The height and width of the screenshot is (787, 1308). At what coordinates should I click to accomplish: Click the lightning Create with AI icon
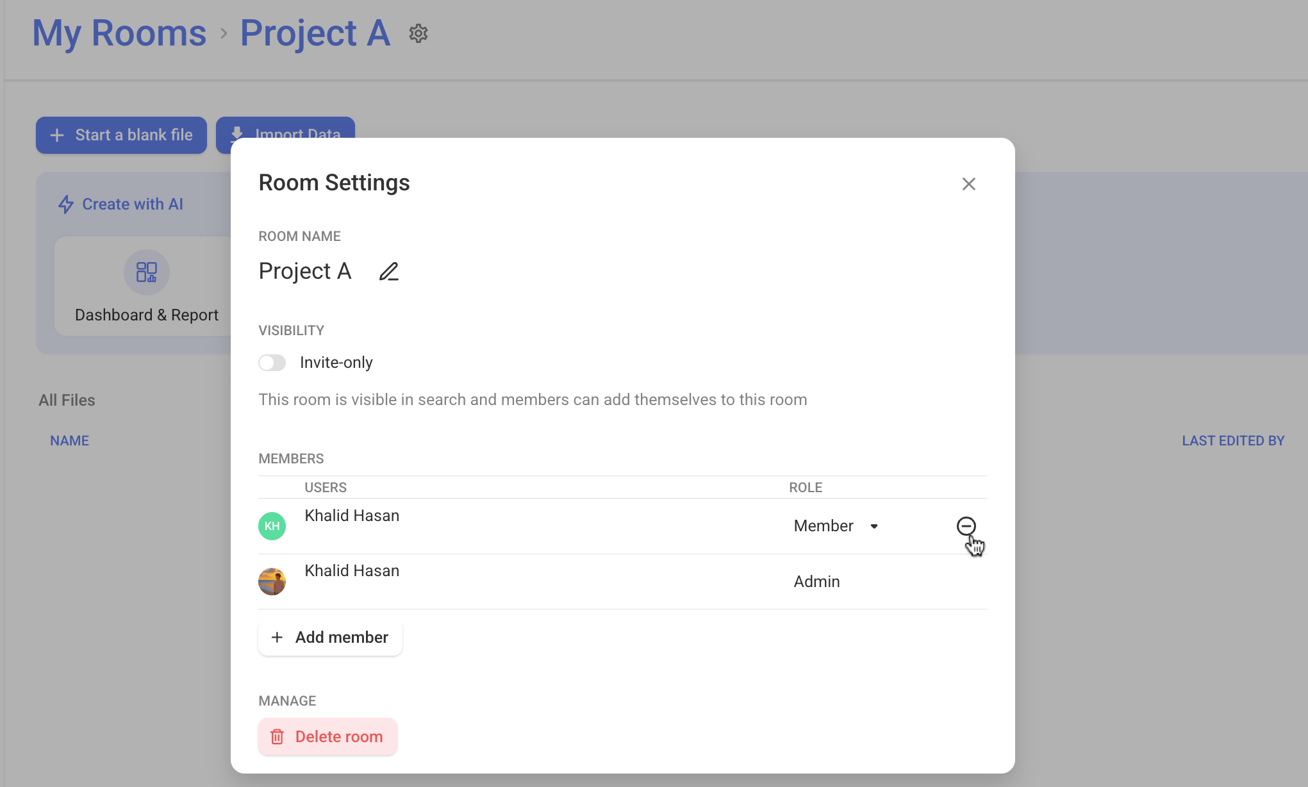[66, 204]
